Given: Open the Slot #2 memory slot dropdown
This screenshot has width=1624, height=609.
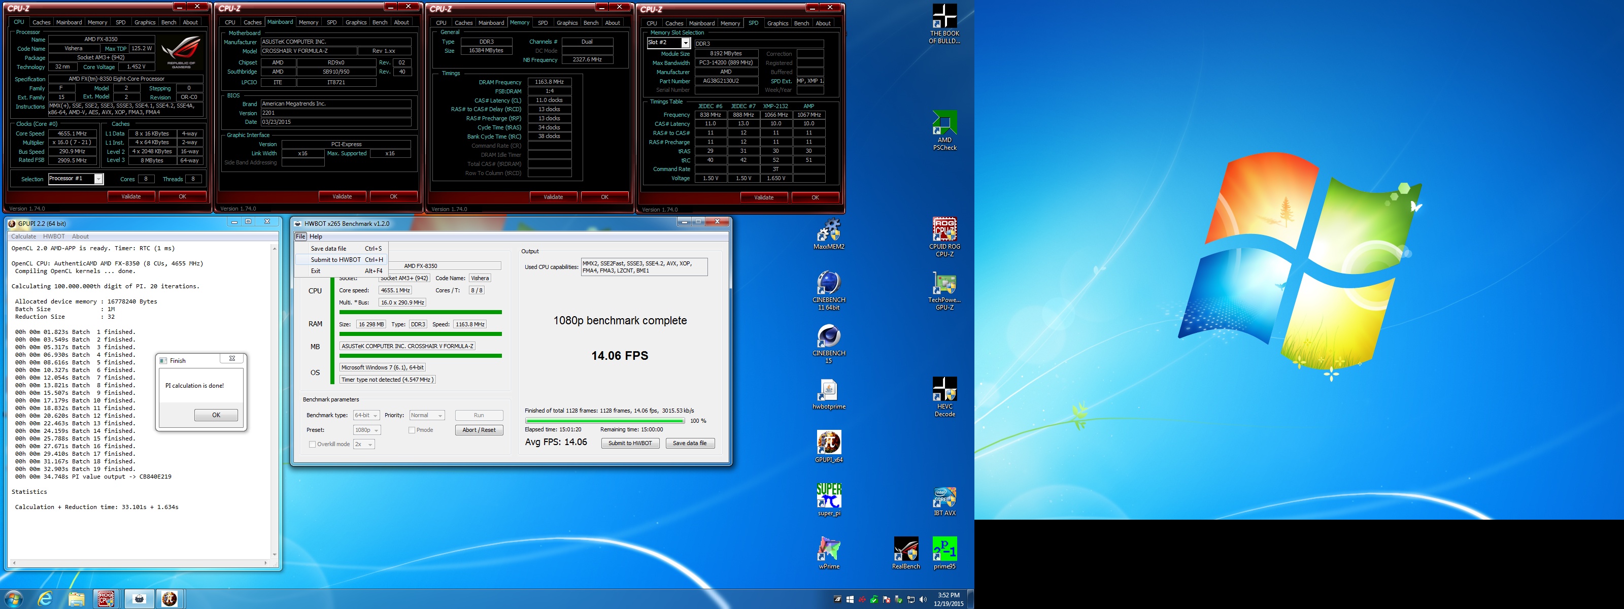Looking at the screenshot, I should point(668,43).
